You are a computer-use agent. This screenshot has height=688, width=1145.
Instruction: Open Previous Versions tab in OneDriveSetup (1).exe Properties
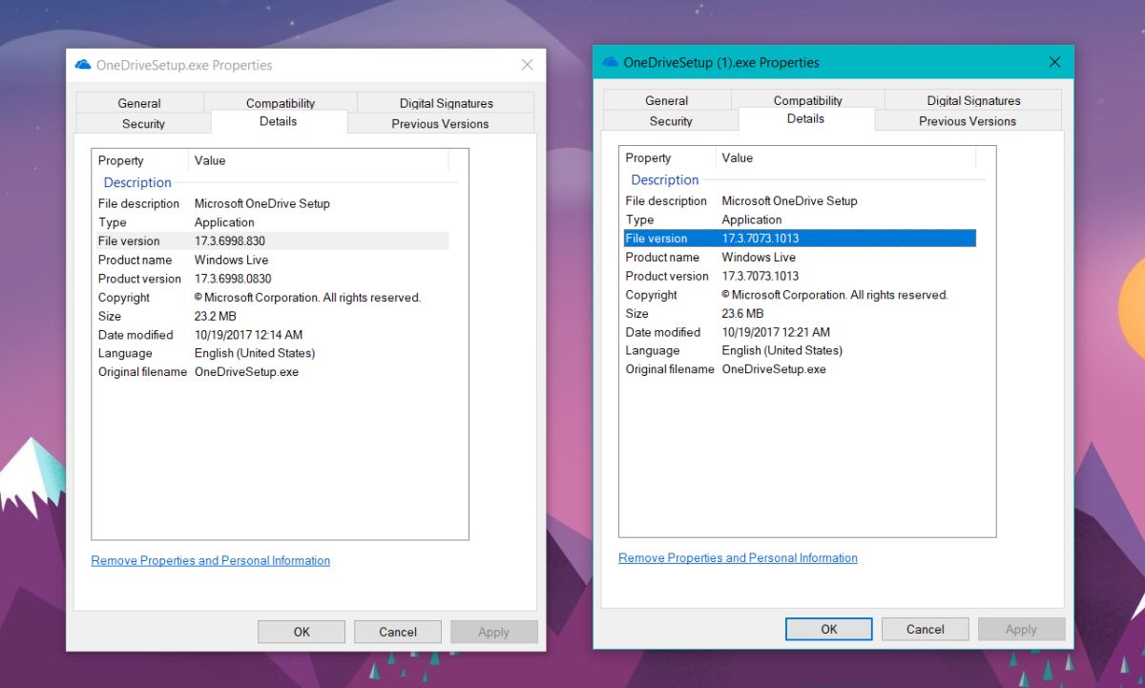[968, 120]
